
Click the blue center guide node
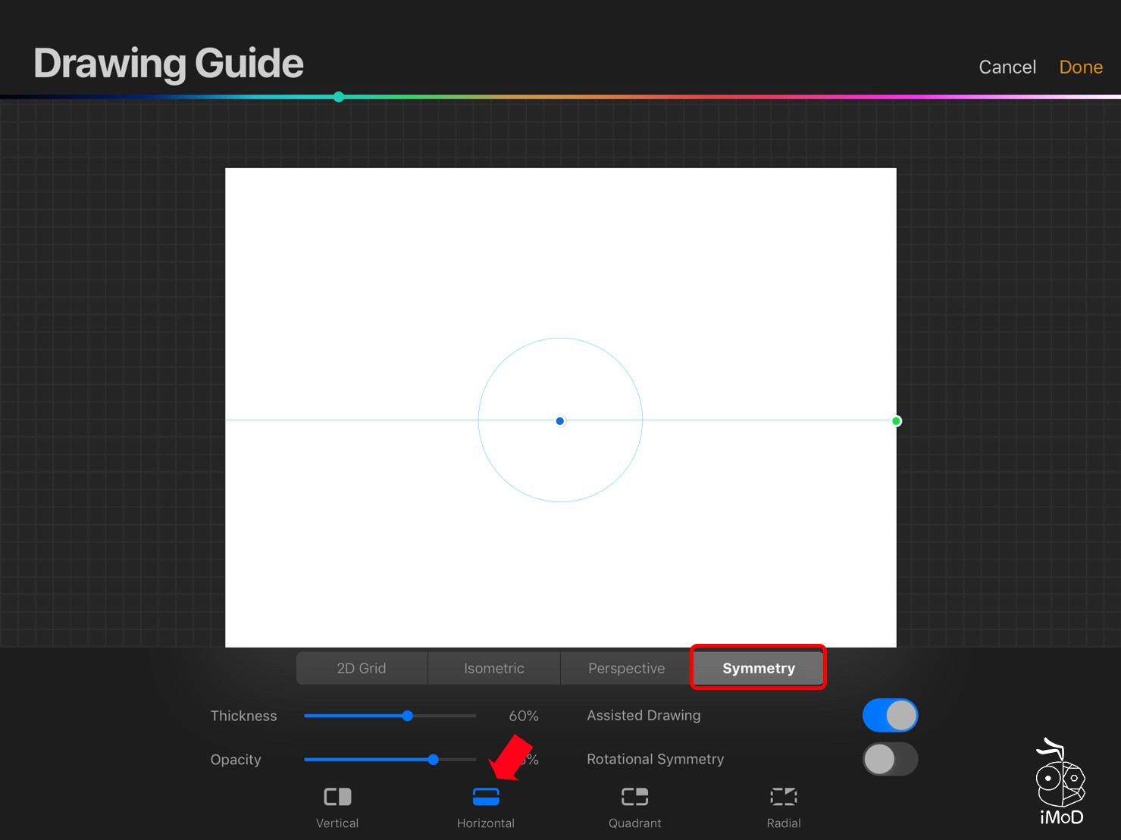pos(560,421)
